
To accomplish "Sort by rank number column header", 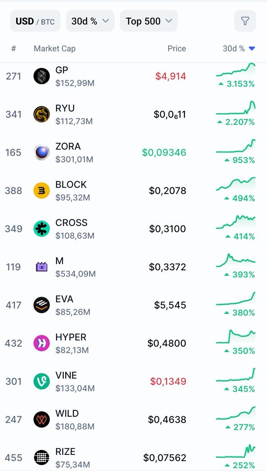I will (x=14, y=49).
